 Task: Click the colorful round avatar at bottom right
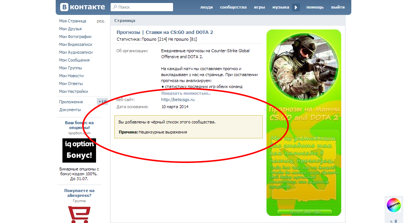click(394, 205)
